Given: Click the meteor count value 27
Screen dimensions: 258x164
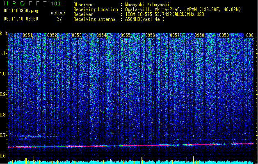Looking at the screenshot, I should [x=59, y=19].
